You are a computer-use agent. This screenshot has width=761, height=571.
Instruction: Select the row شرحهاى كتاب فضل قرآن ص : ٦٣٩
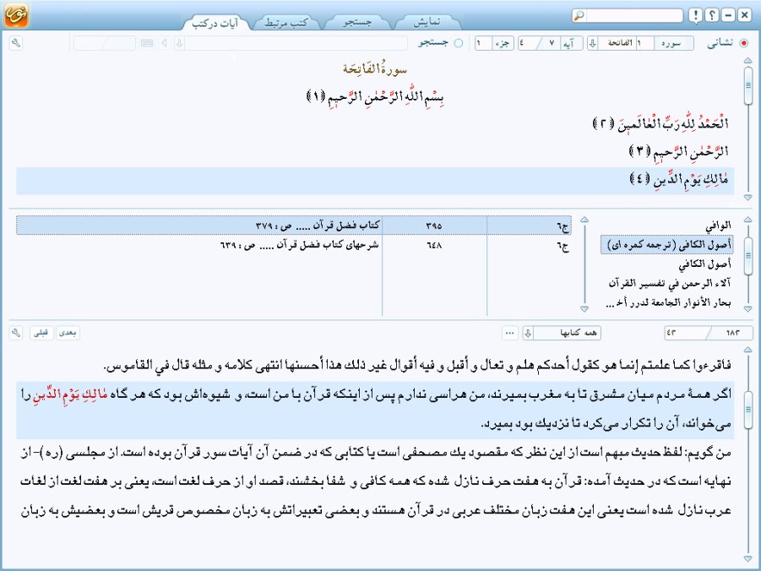point(294,245)
